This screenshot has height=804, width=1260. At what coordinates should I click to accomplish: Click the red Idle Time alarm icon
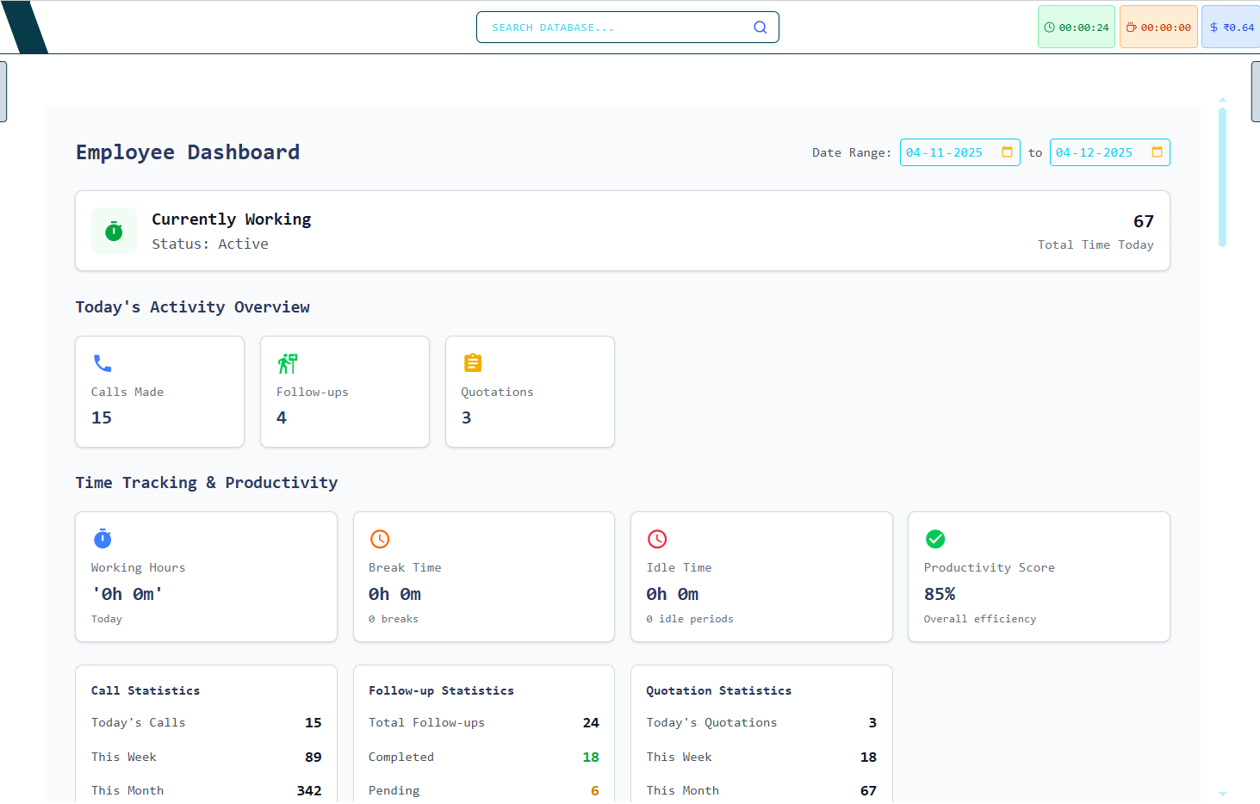[657, 539]
